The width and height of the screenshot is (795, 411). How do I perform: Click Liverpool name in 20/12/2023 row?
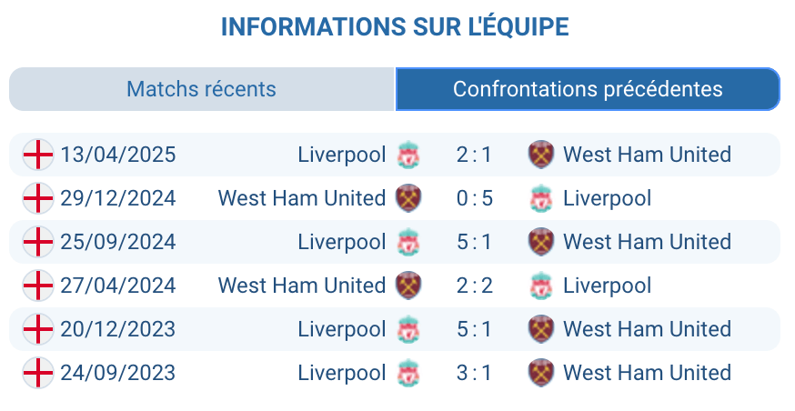tap(342, 329)
